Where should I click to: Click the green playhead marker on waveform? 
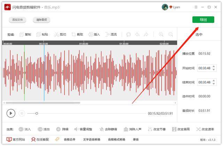[x=24, y=73]
